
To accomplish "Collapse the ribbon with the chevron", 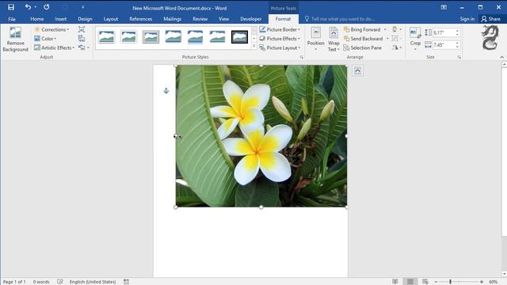I will pyautogui.click(x=501, y=57).
